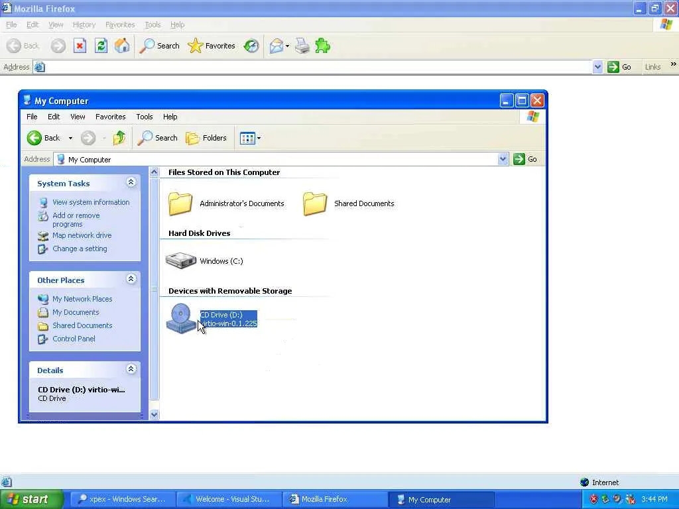
Task: Click the Mail envelope icon in browser toolbar
Action: pyautogui.click(x=276, y=46)
